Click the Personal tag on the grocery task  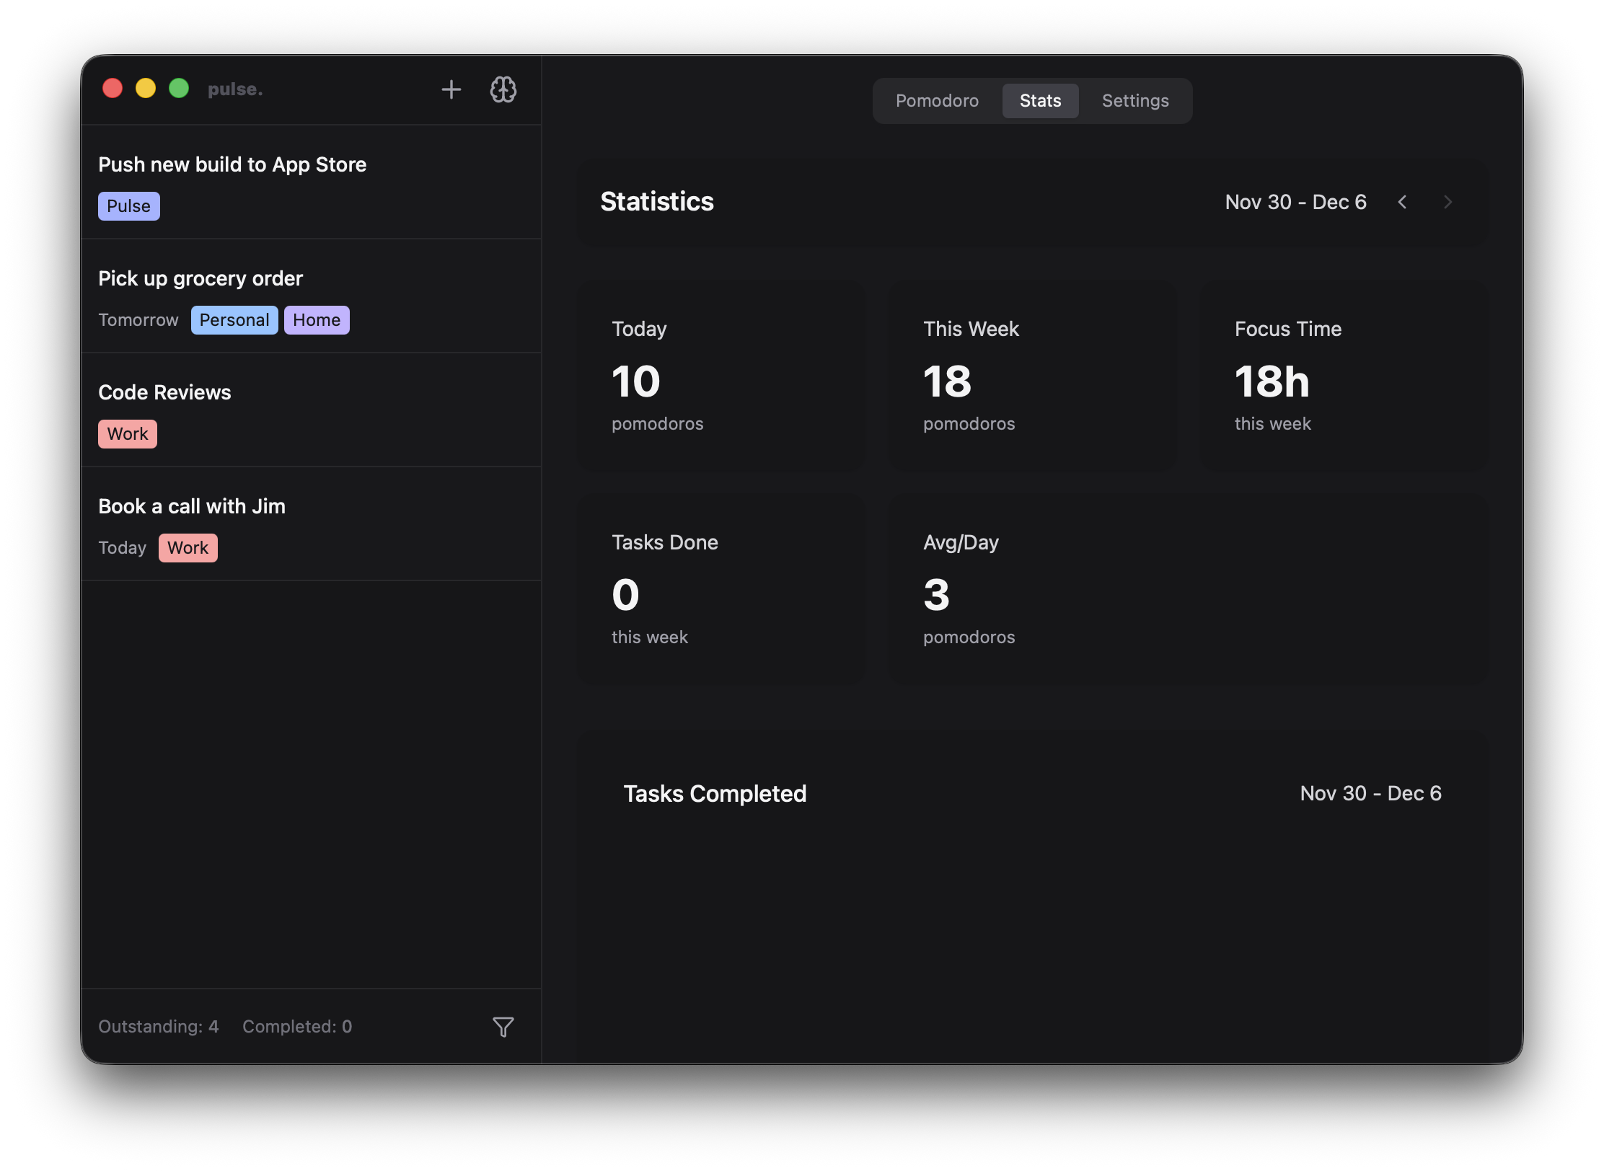pyautogui.click(x=234, y=319)
